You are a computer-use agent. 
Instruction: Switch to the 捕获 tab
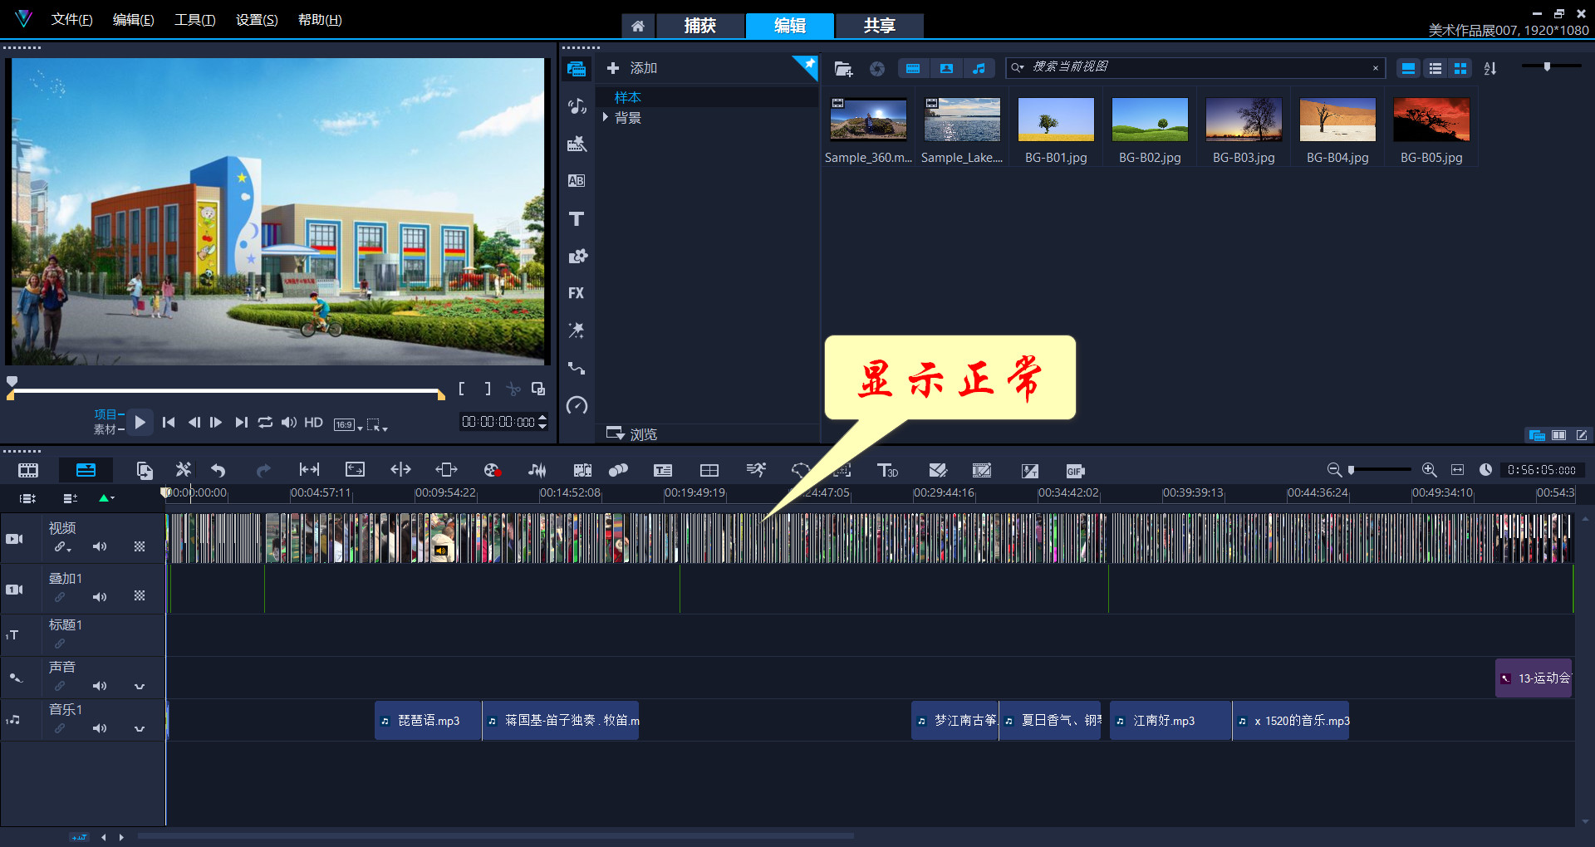click(x=700, y=26)
